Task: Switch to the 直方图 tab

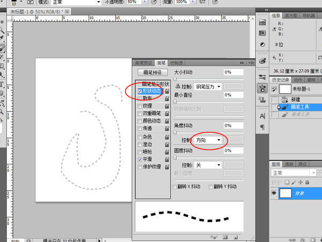Action: pyautogui.click(x=291, y=16)
